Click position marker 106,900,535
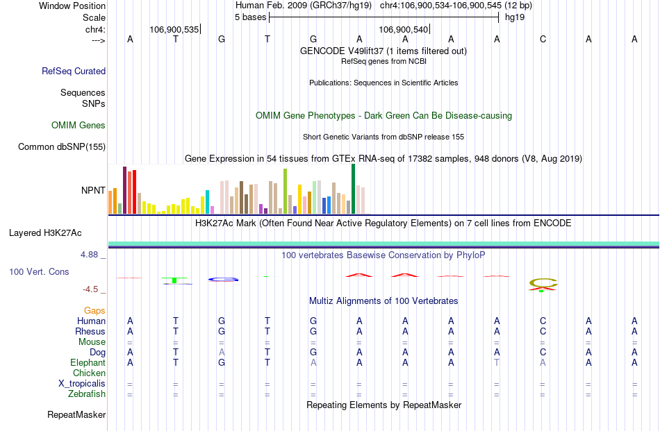Viewport: 660px width, 431px height. coord(174,29)
